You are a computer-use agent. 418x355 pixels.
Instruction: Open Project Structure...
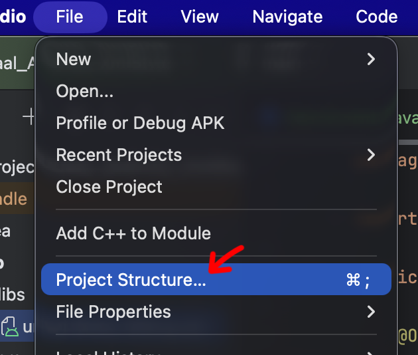(131, 280)
